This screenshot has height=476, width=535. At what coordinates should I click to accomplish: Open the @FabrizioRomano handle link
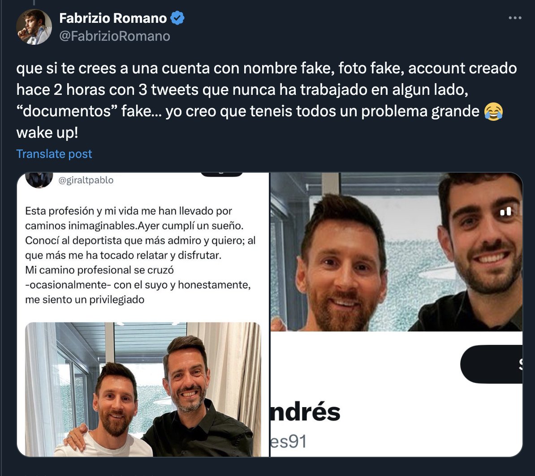115,36
